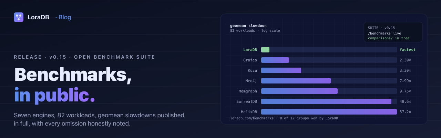Click the Neo4j row label
Image resolution: width=441 pixels, height=138 pixels.
[251, 81]
